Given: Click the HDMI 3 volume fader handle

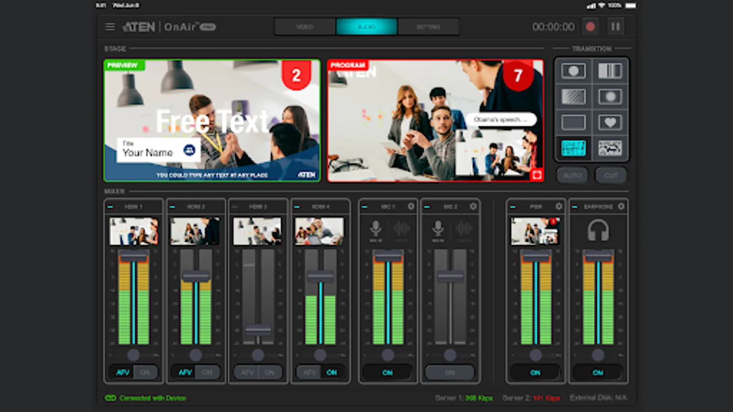Looking at the screenshot, I should click(x=258, y=329).
